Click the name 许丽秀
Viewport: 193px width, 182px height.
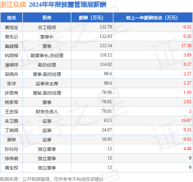click(x=12, y=93)
